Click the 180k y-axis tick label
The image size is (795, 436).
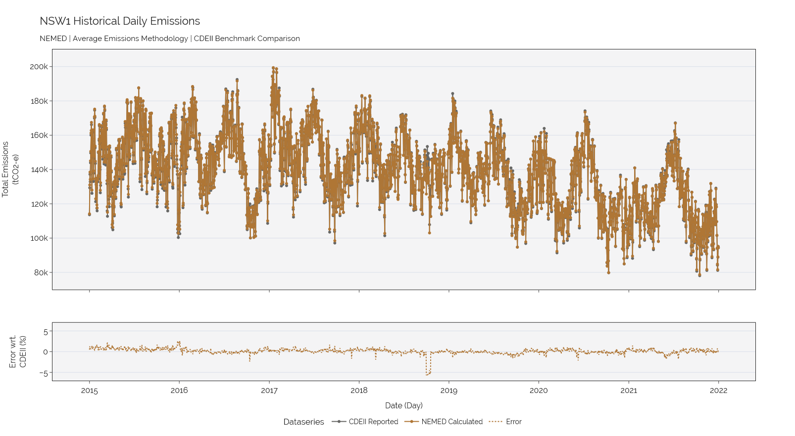(x=39, y=101)
